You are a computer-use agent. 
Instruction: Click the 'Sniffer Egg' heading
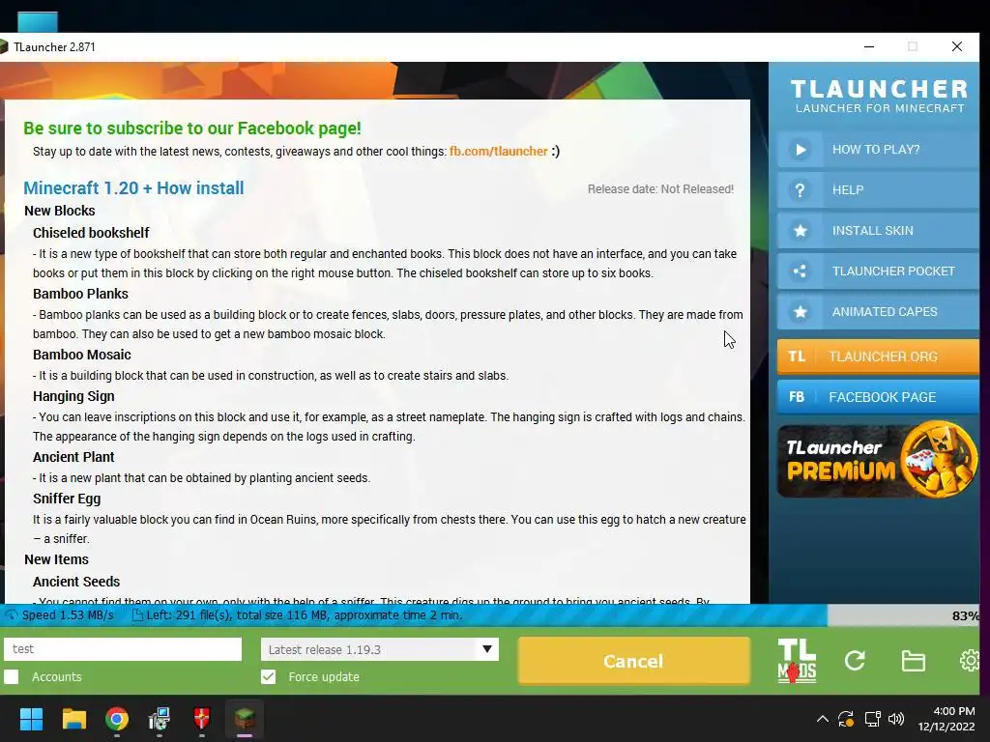[x=67, y=499]
